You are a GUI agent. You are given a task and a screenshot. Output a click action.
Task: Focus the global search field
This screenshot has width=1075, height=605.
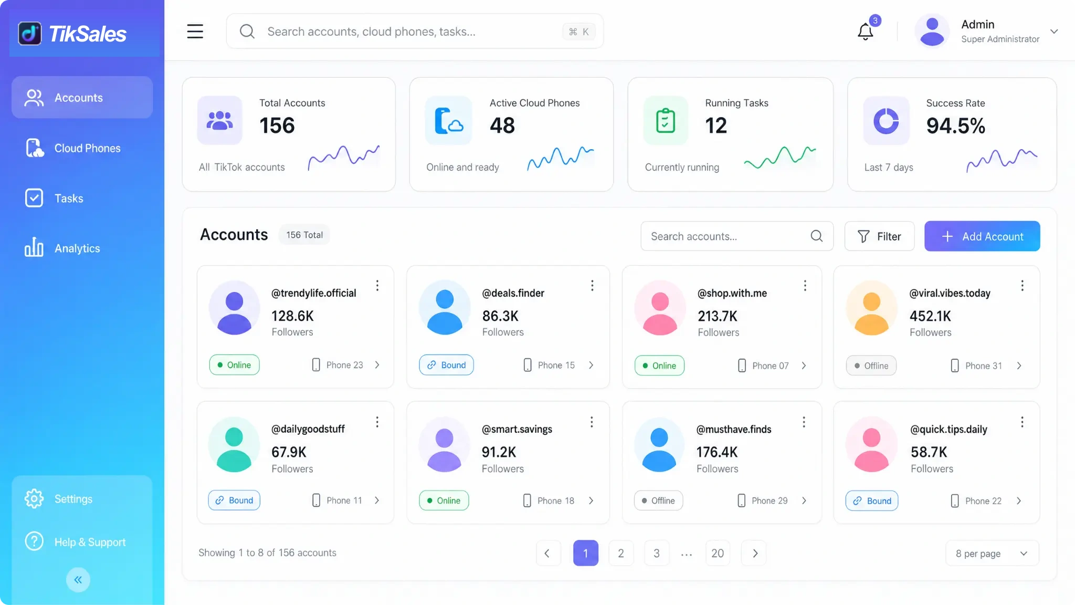point(415,32)
